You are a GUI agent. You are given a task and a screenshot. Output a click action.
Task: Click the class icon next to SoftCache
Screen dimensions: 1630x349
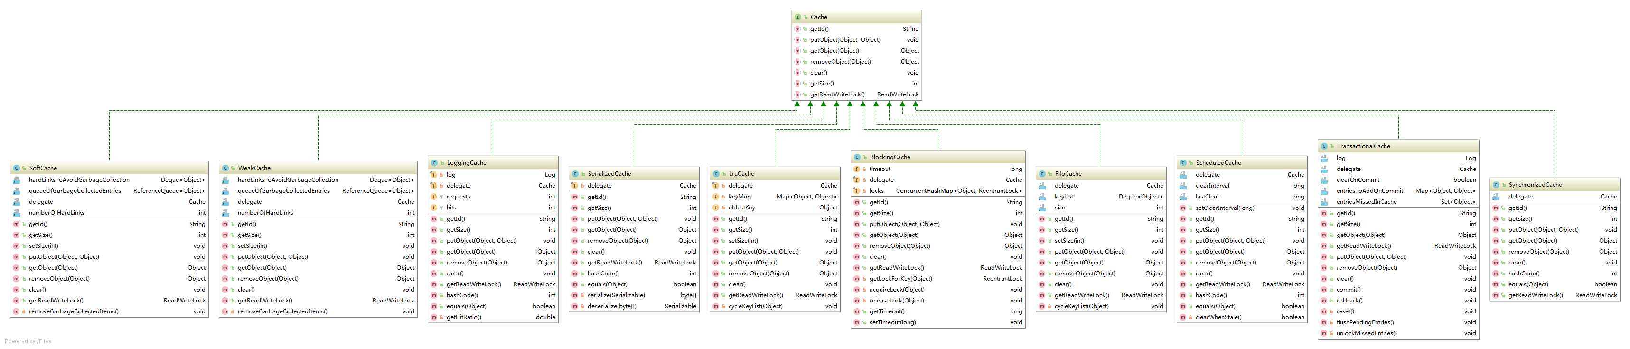(x=17, y=168)
